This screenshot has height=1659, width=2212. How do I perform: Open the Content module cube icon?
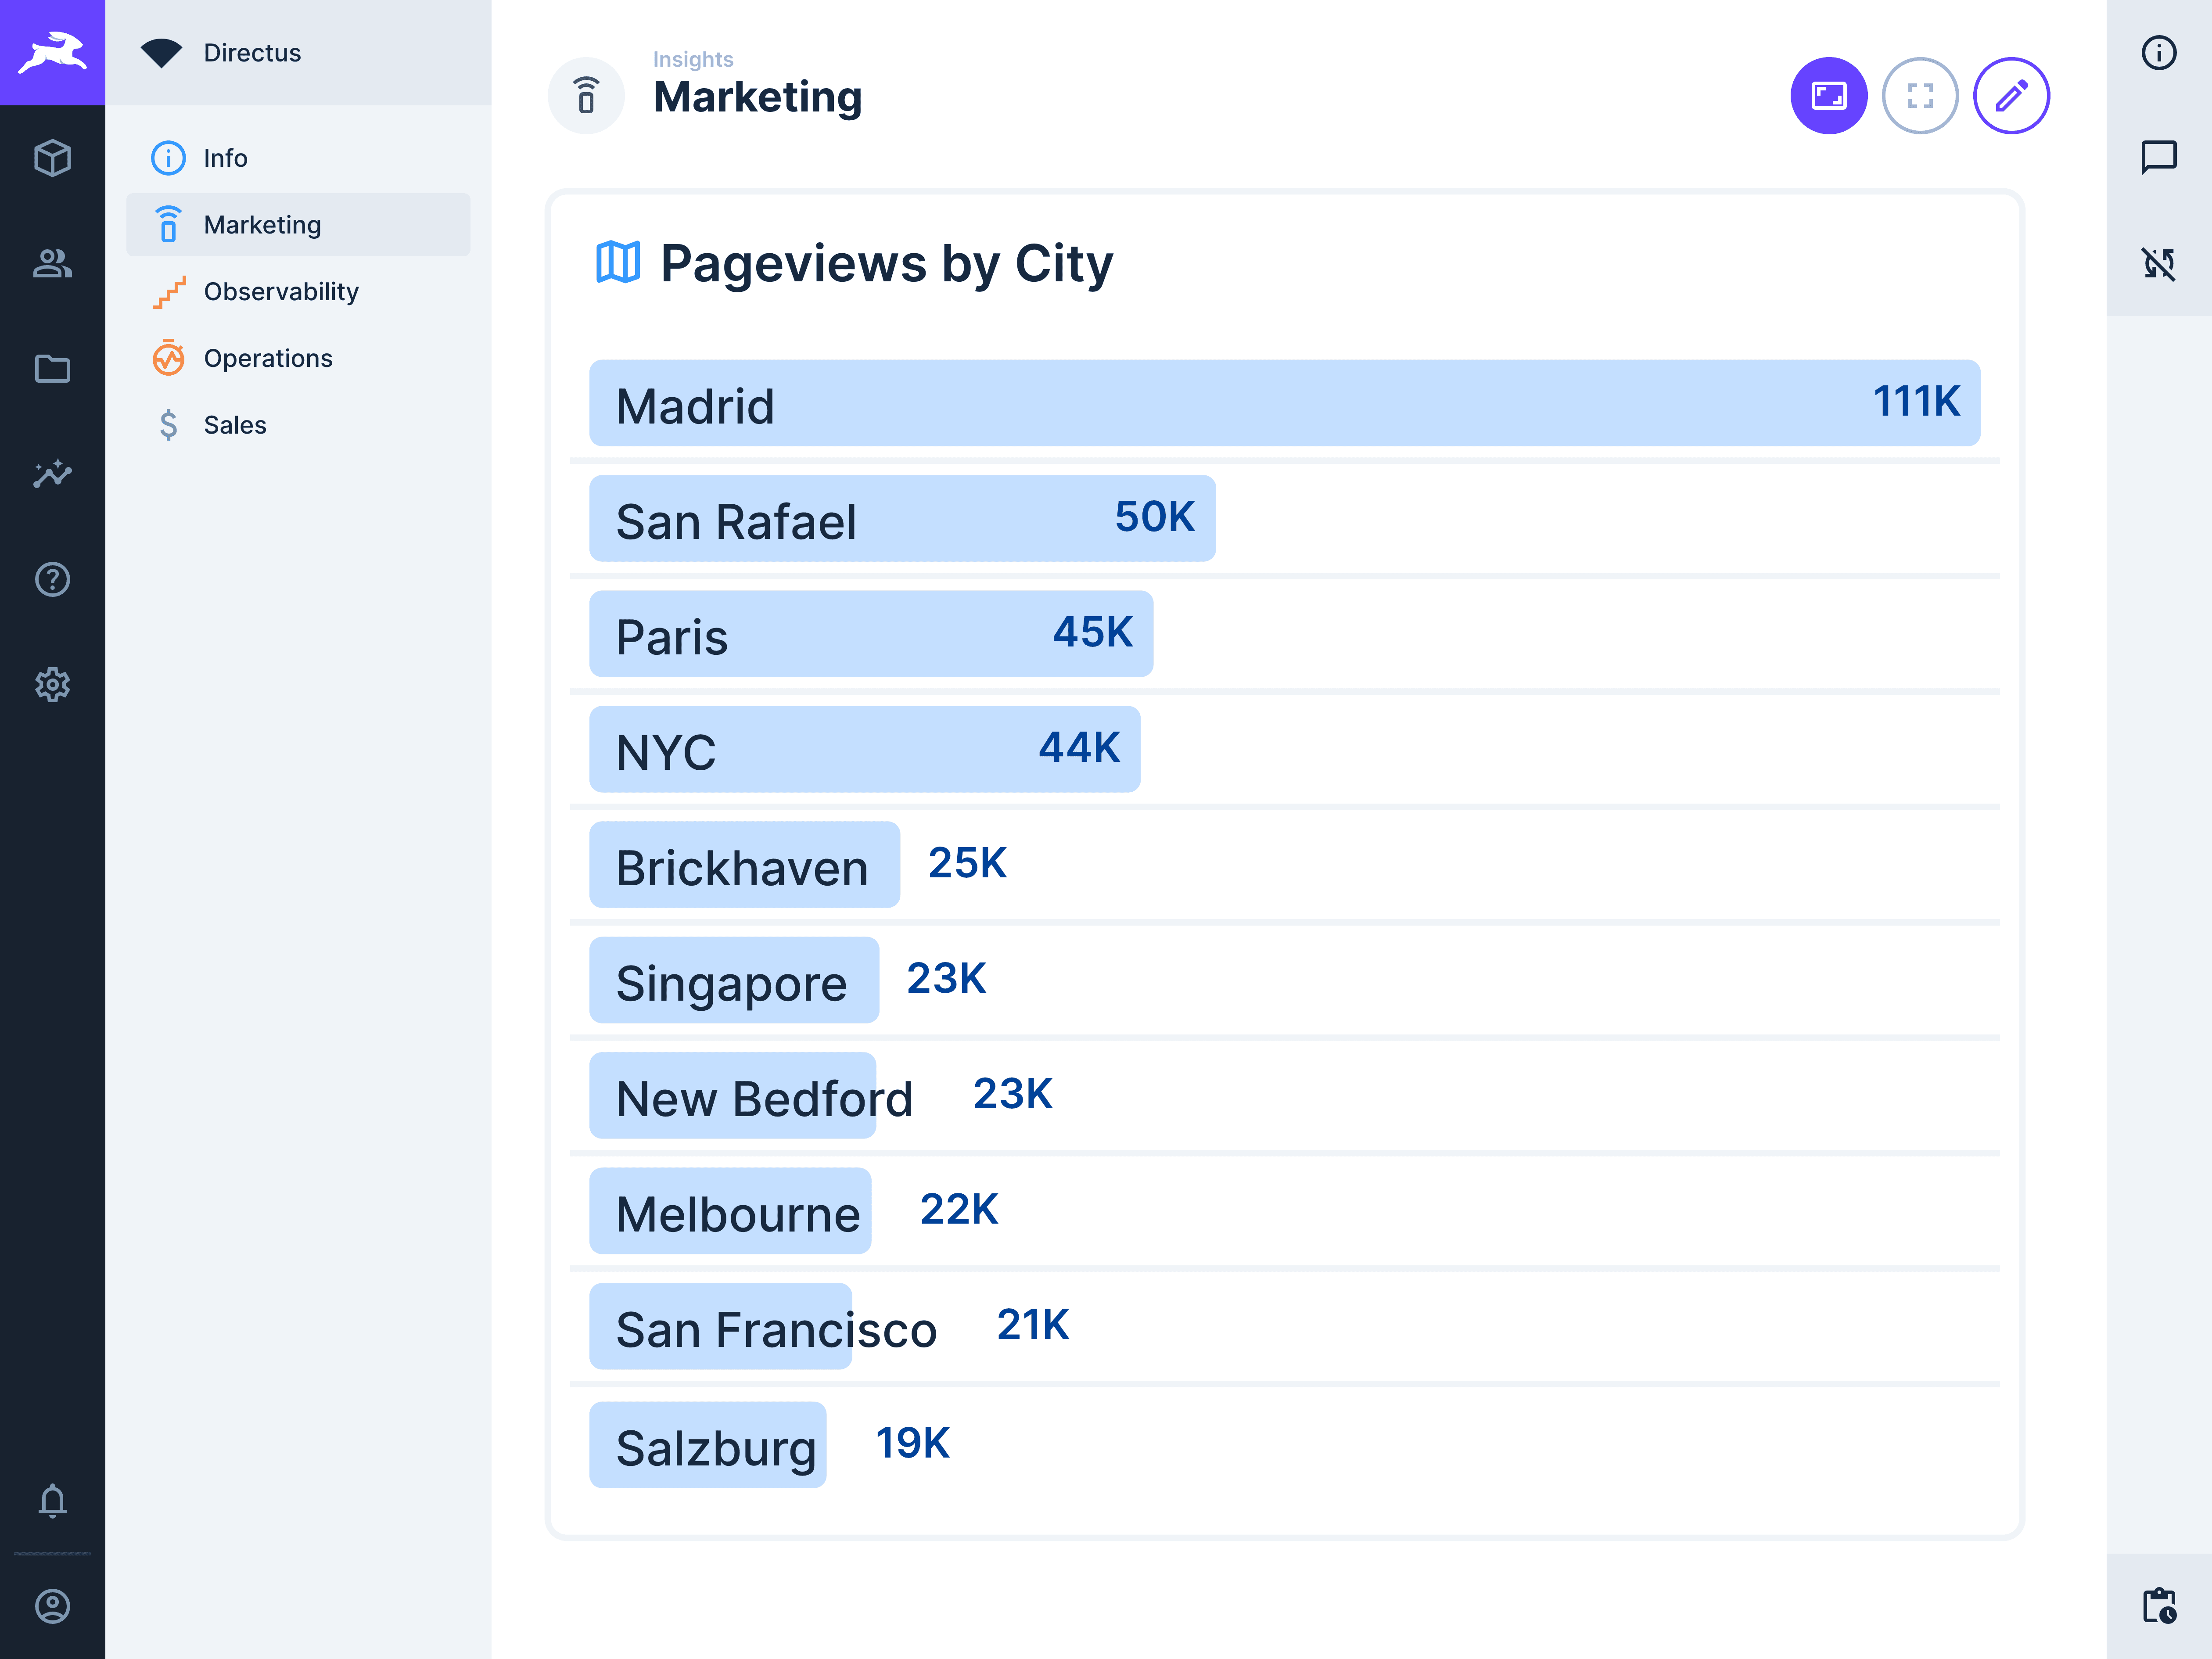pyautogui.click(x=52, y=158)
